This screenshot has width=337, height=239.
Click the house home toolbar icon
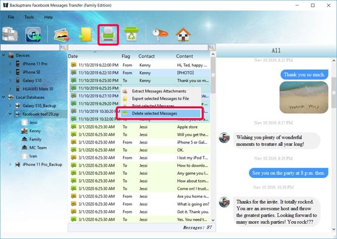(183, 34)
